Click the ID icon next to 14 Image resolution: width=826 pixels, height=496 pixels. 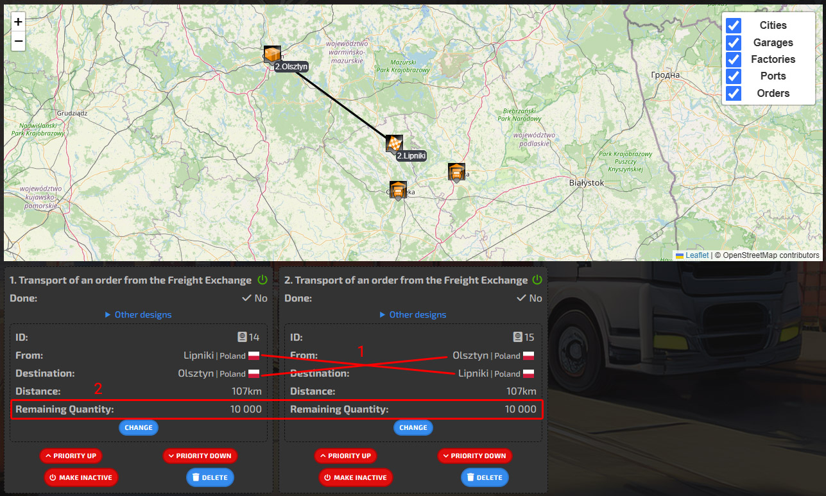tap(242, 337)
